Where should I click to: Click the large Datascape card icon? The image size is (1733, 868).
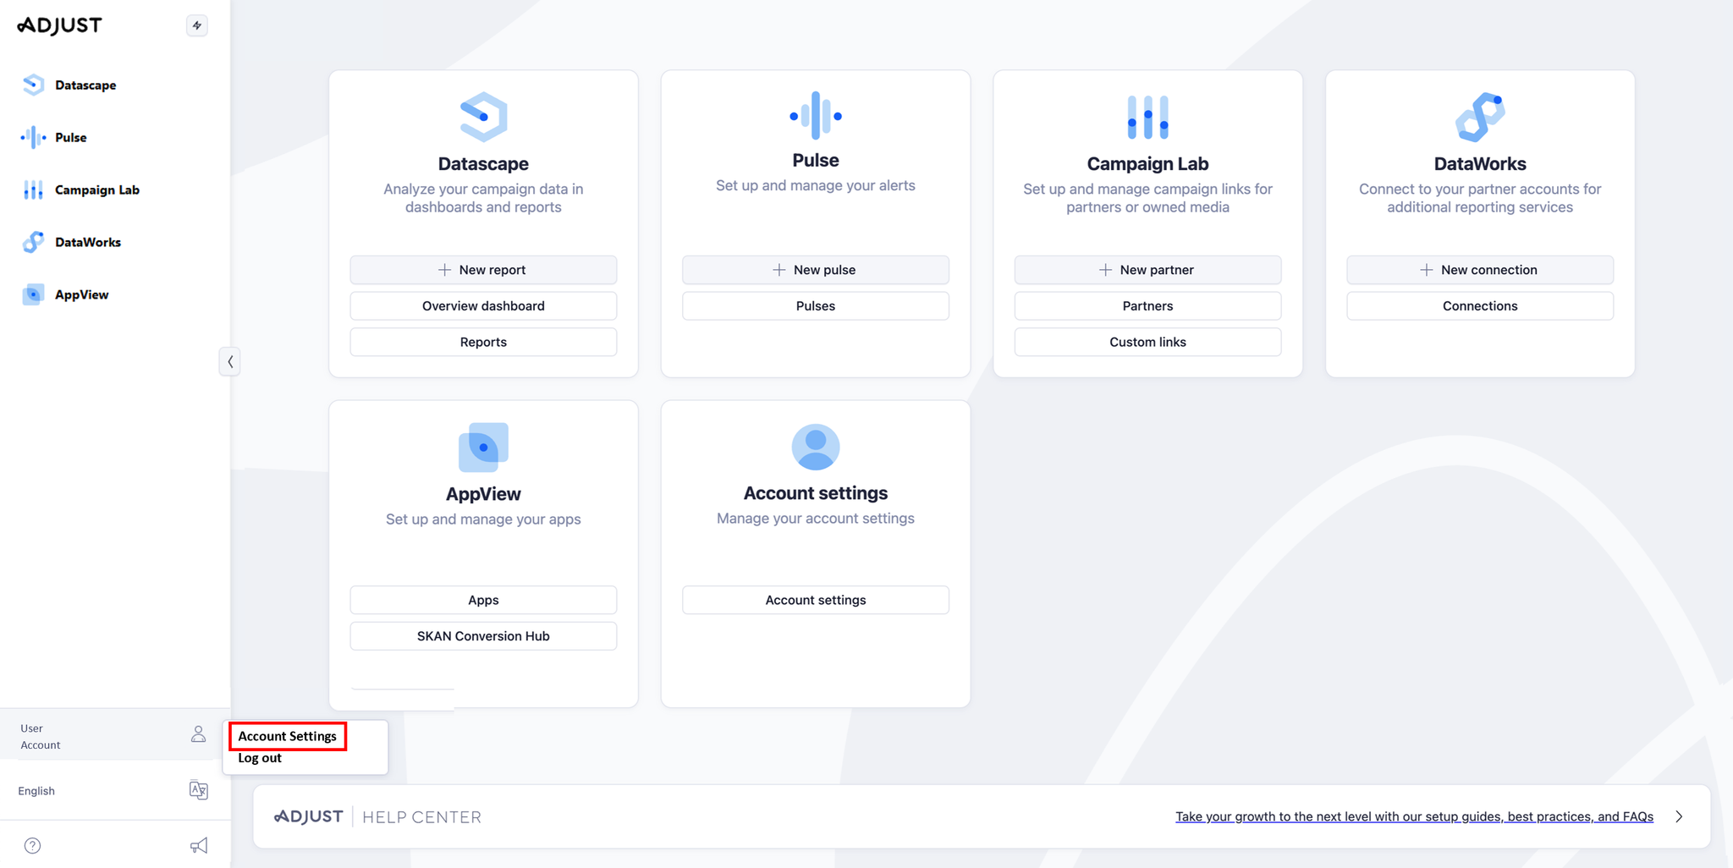(x=483, y=117)
